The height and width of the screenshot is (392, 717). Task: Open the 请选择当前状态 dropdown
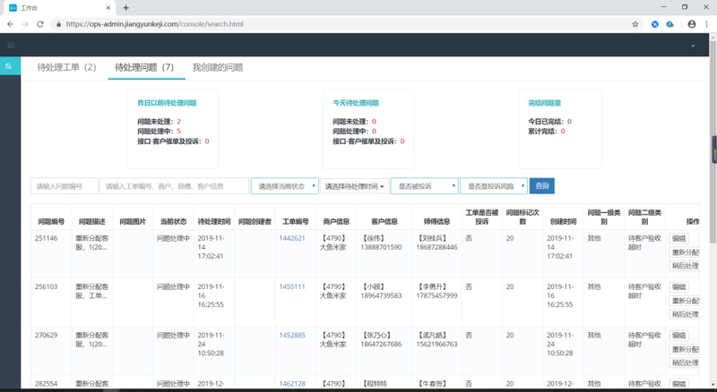click(284, 186)
